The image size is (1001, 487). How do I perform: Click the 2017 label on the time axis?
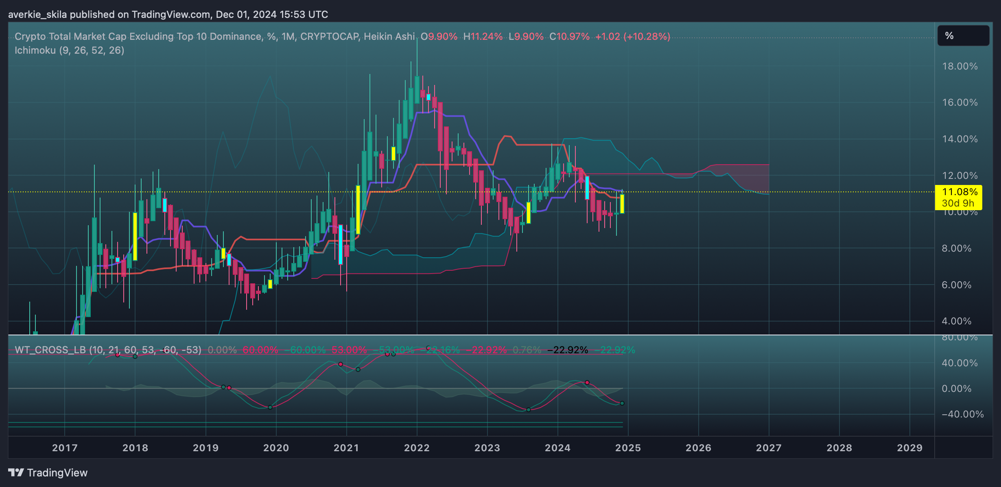65,448
